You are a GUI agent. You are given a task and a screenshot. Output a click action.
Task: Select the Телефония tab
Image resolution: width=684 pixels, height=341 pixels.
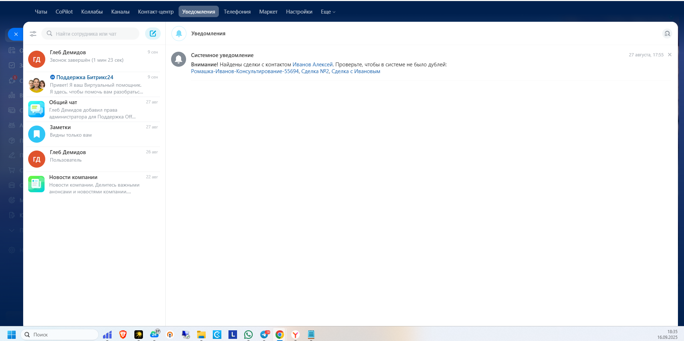(x=237, y=12)
